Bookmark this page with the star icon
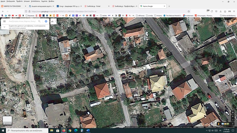This screenshot has height=133, width=237. pyautogui.click(x=189, y=11)
